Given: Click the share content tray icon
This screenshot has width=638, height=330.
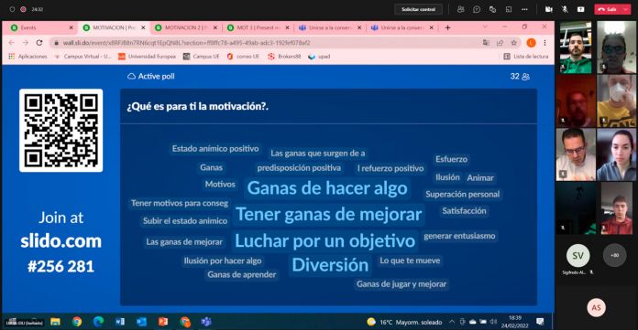Looking at the screenshot, I should [x=580, y=9].
